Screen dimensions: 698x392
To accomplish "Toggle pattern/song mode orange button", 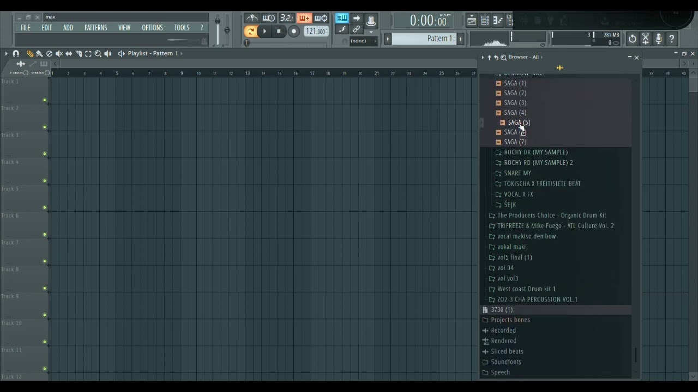I will click(x=250, y=32).
